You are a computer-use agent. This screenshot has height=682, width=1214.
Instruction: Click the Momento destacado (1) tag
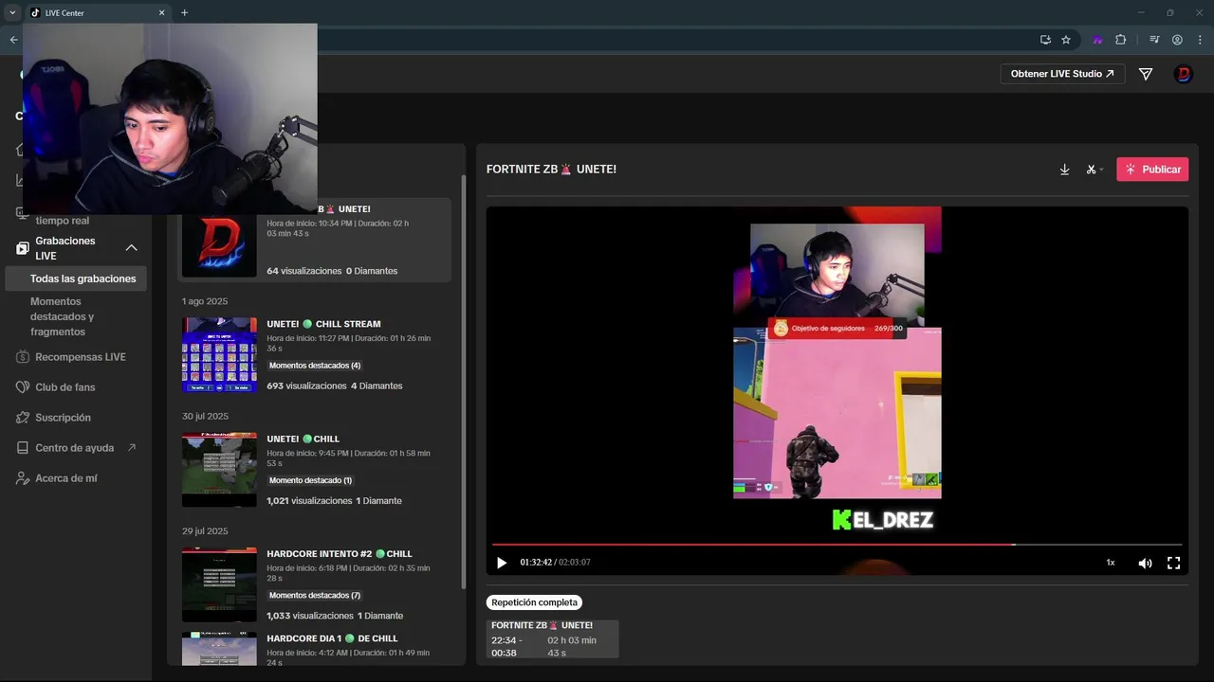[x=310, y=480]
